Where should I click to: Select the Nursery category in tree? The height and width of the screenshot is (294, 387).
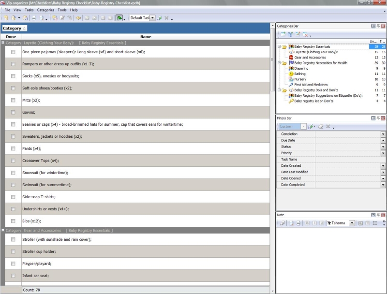(x=300, y=79)
